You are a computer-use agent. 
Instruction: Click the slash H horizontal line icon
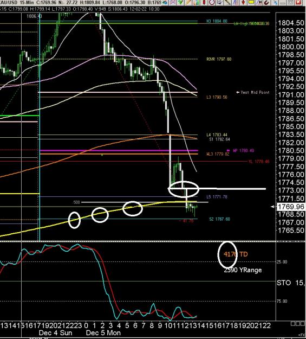[259, 2]
